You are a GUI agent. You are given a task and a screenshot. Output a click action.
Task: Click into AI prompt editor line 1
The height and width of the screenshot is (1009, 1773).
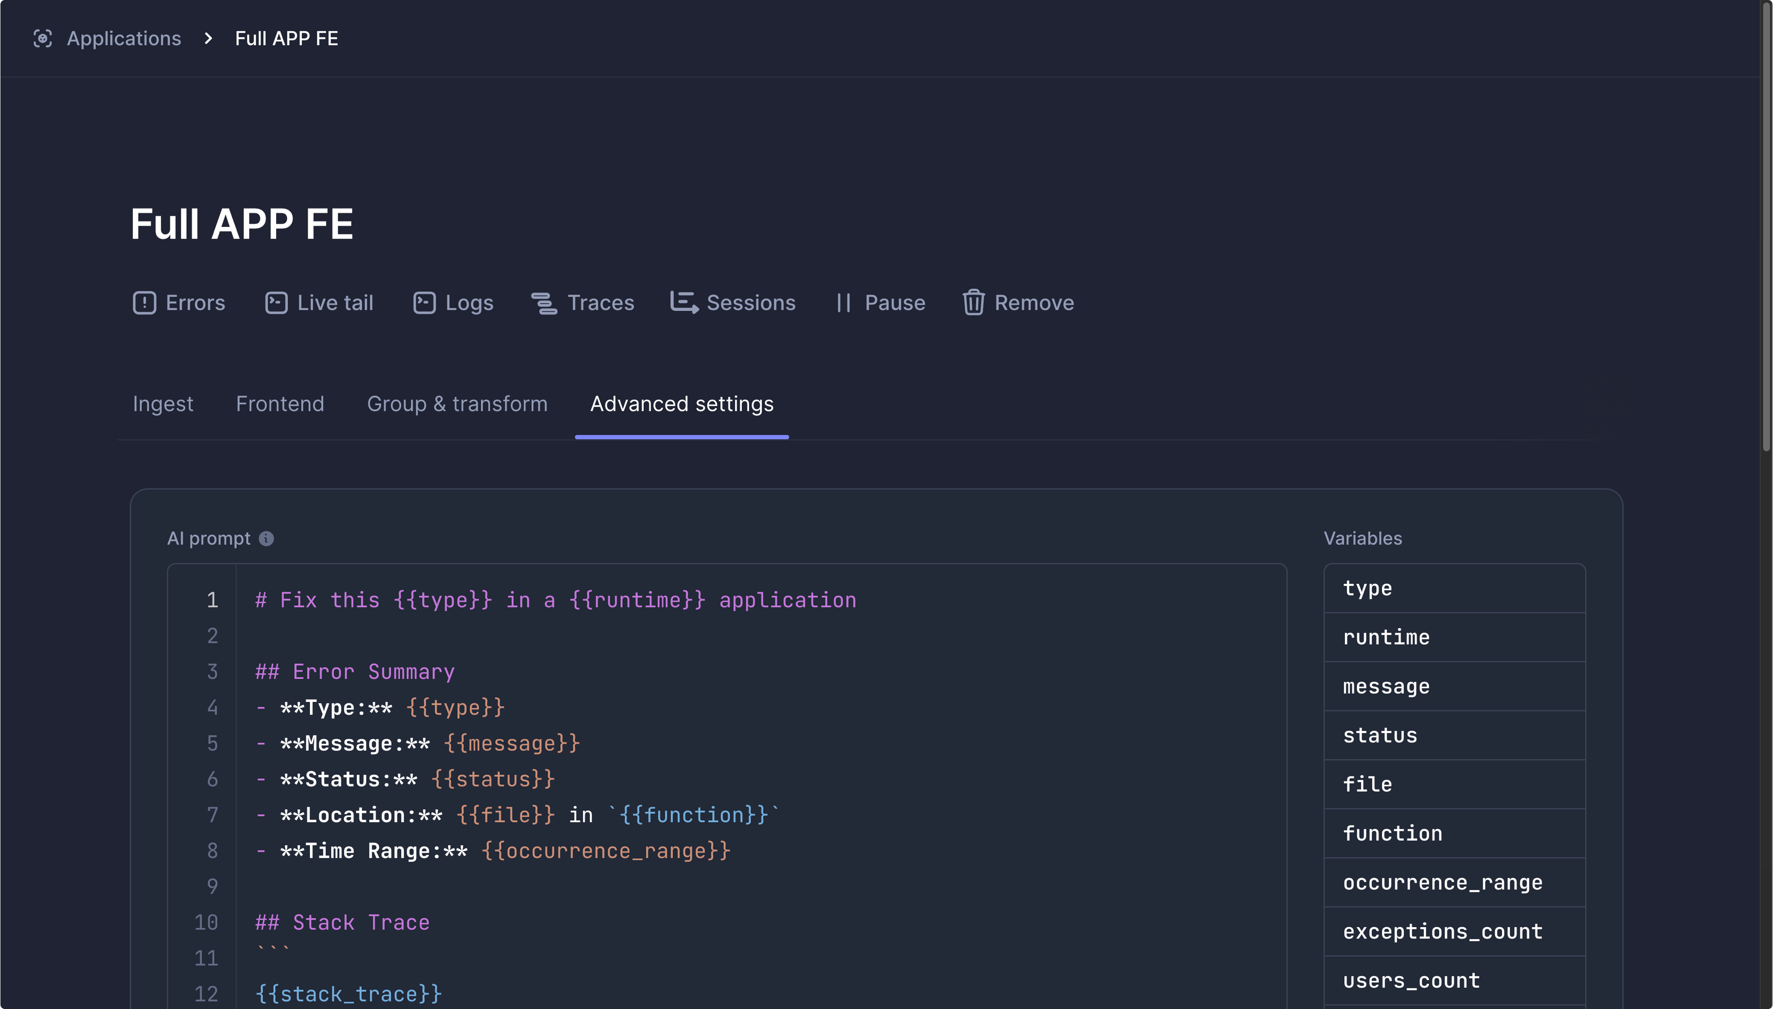coord(555,600)
